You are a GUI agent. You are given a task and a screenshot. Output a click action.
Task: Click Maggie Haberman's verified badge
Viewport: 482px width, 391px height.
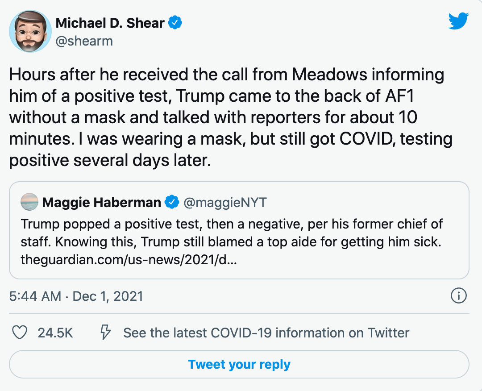pos(172,203)
